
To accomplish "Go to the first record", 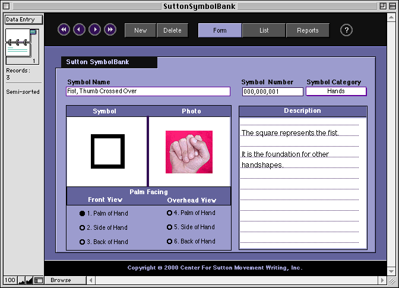I will click(64, 30).
